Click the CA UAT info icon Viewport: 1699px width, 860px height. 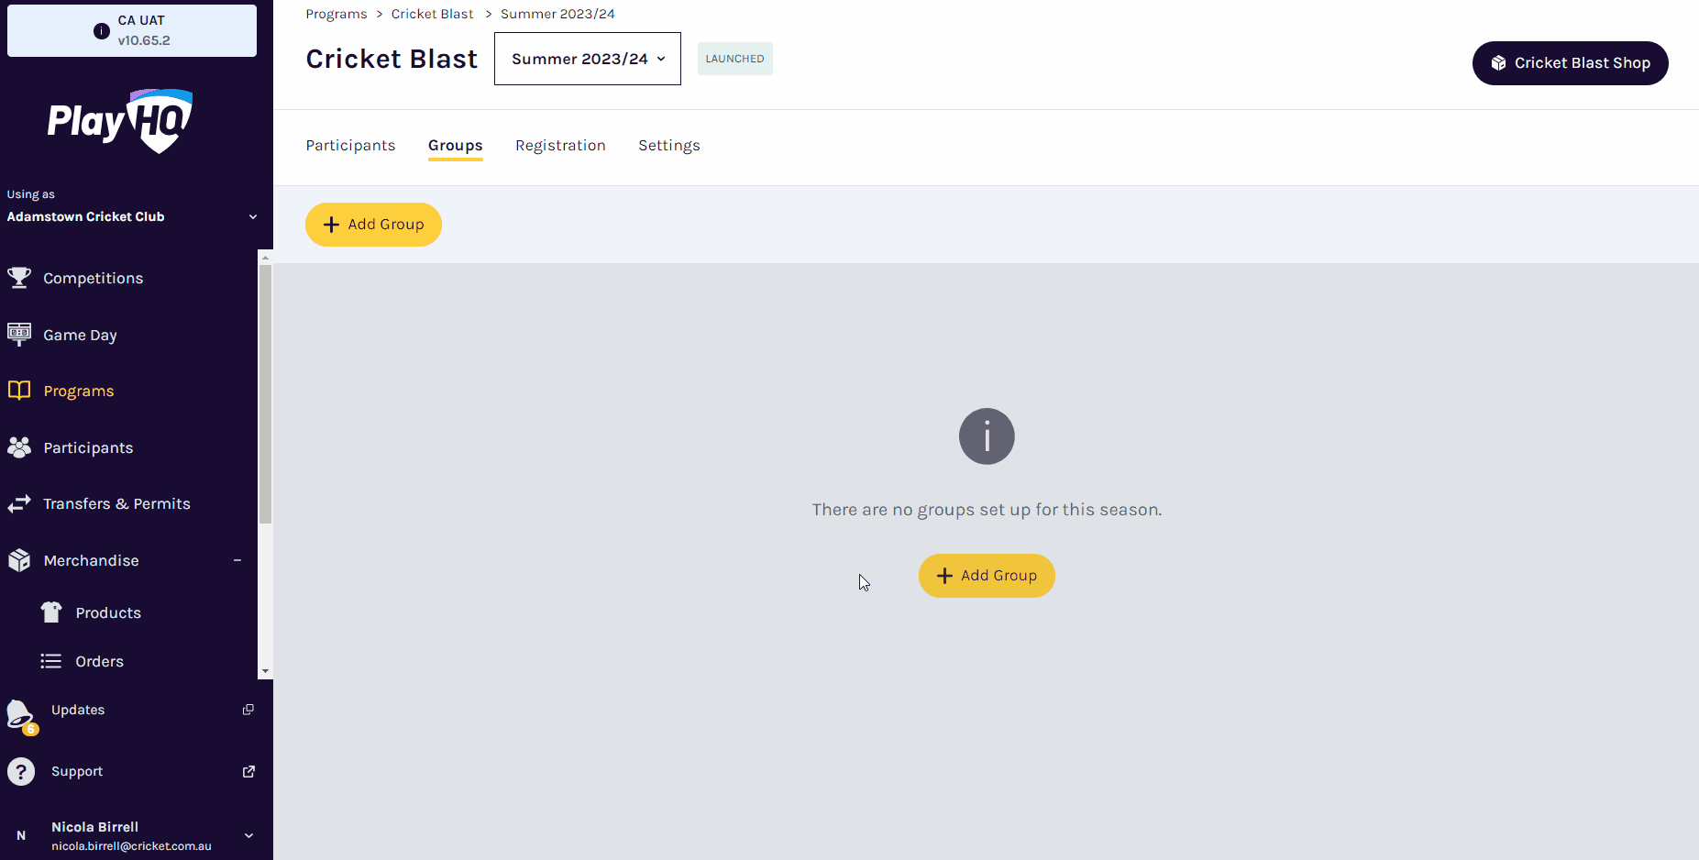tap(102, 31)
